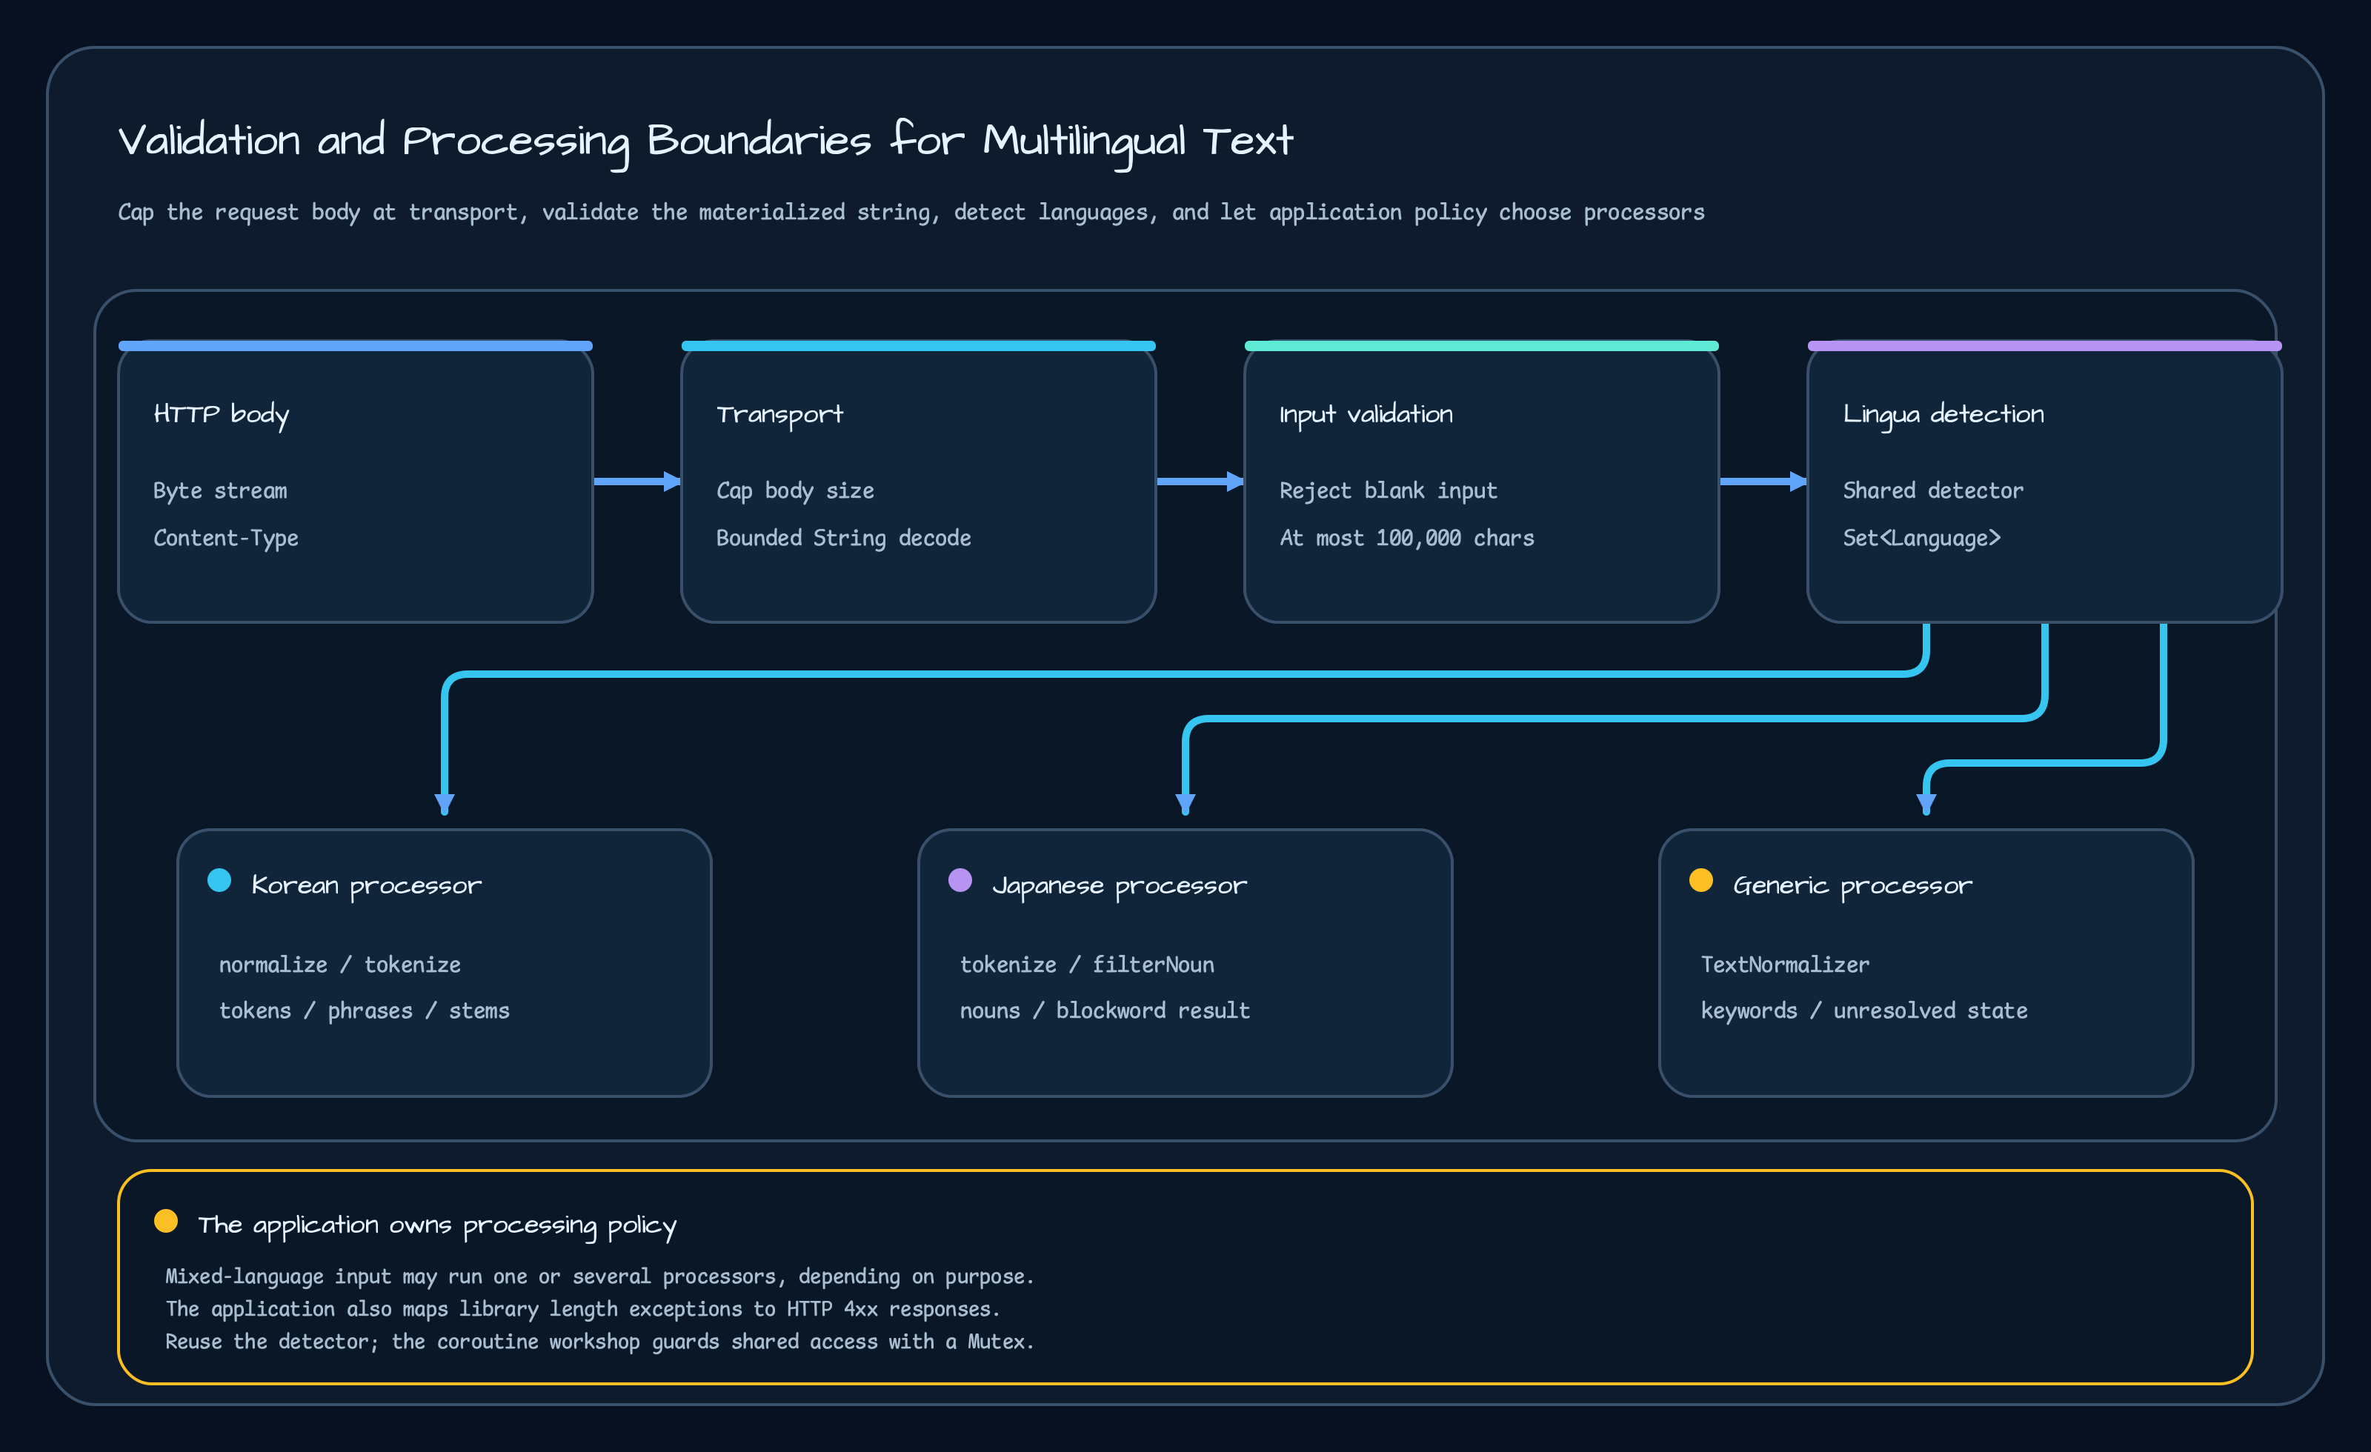This screenshot has height=1452, width=2371.
Task: Click the purple accent bar atop Lingua detection card
Action: (x=2045, y=345)
